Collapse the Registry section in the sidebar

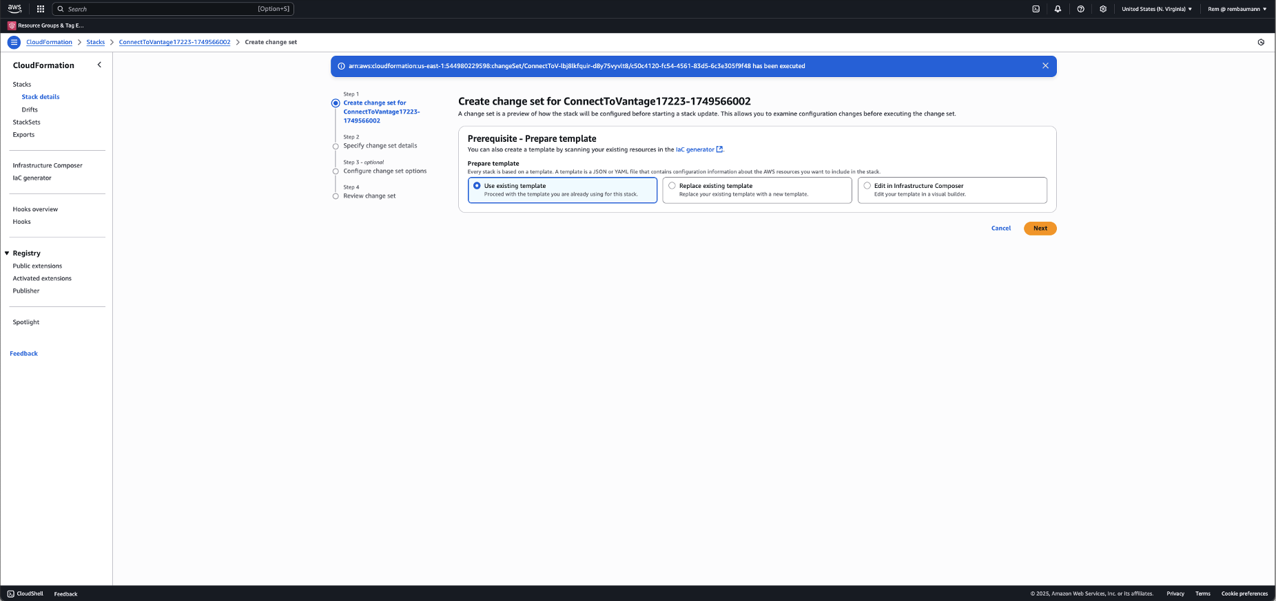[7, 253]
